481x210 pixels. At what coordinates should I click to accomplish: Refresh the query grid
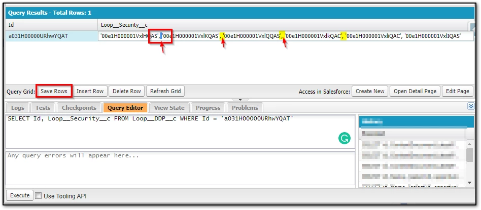click(165, 91)
